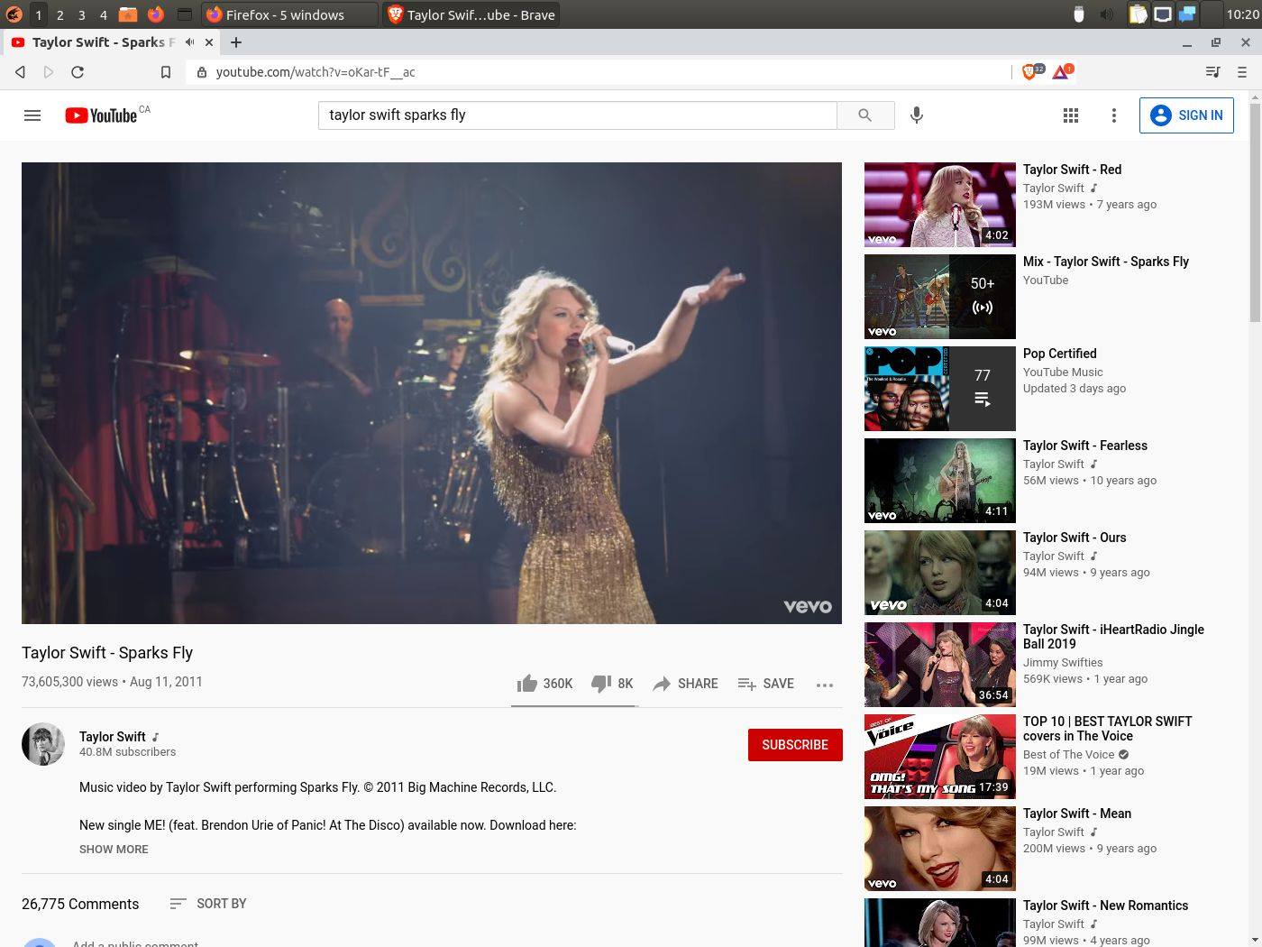Click the volume icon in system tray
The image size is (1262, 947).
coord(1106,14)
